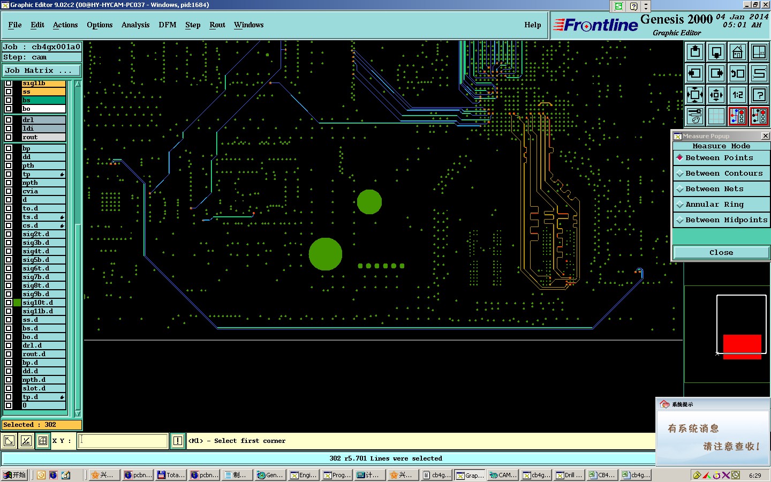Click the green S tray icon atop screen
The image size is (771, 482).
618,6
